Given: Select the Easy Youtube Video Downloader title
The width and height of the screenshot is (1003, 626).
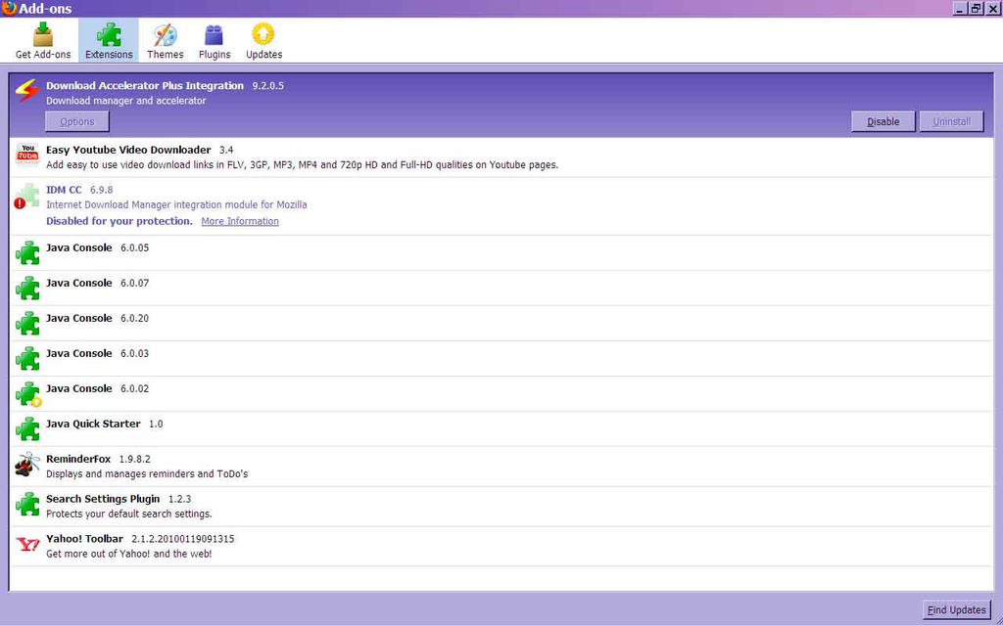Looking at the screenshot, I should coord(128,150).
